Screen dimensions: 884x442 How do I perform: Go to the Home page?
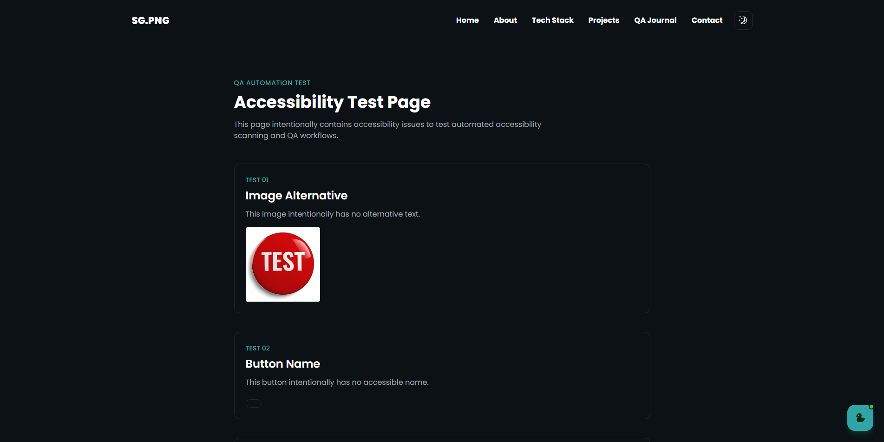click(467, 20)
